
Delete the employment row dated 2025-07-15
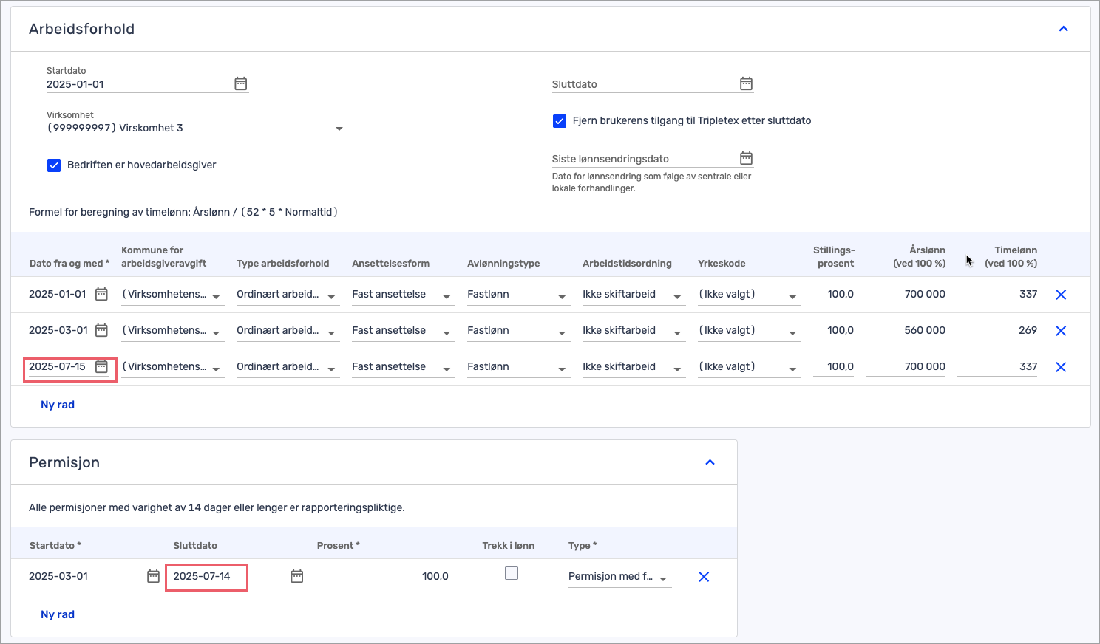[1061, 367]
